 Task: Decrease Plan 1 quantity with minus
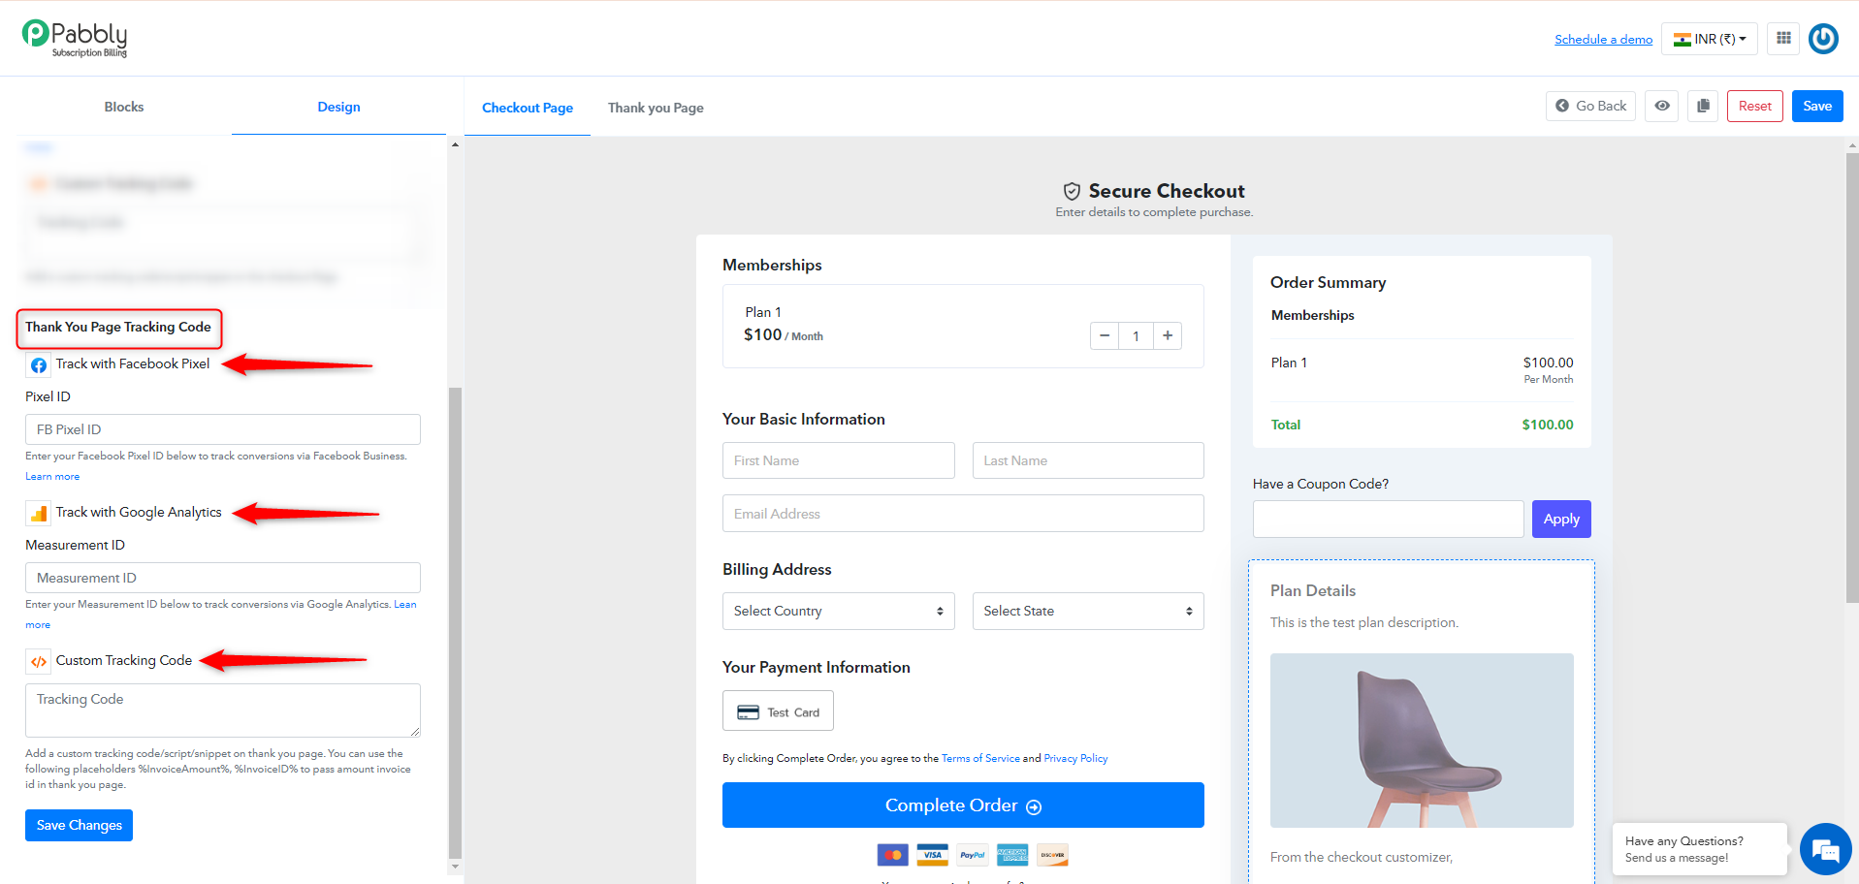(x=1104, y=335)
